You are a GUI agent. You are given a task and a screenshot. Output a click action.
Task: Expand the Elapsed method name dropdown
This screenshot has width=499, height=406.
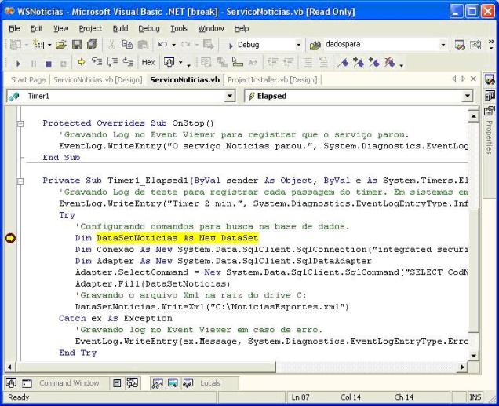pyautogui.click(x=467, y=96)
